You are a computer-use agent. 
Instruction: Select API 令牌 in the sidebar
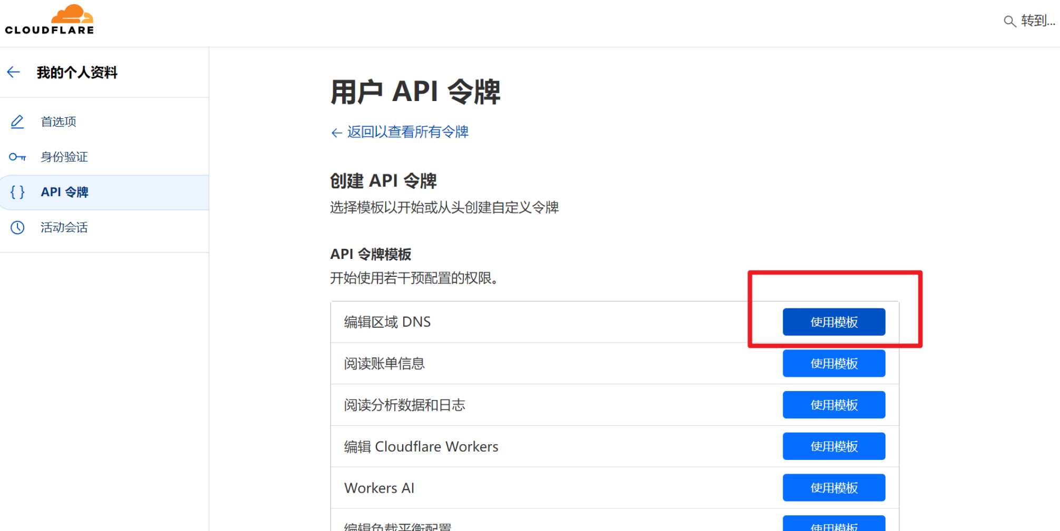point(104,192)
